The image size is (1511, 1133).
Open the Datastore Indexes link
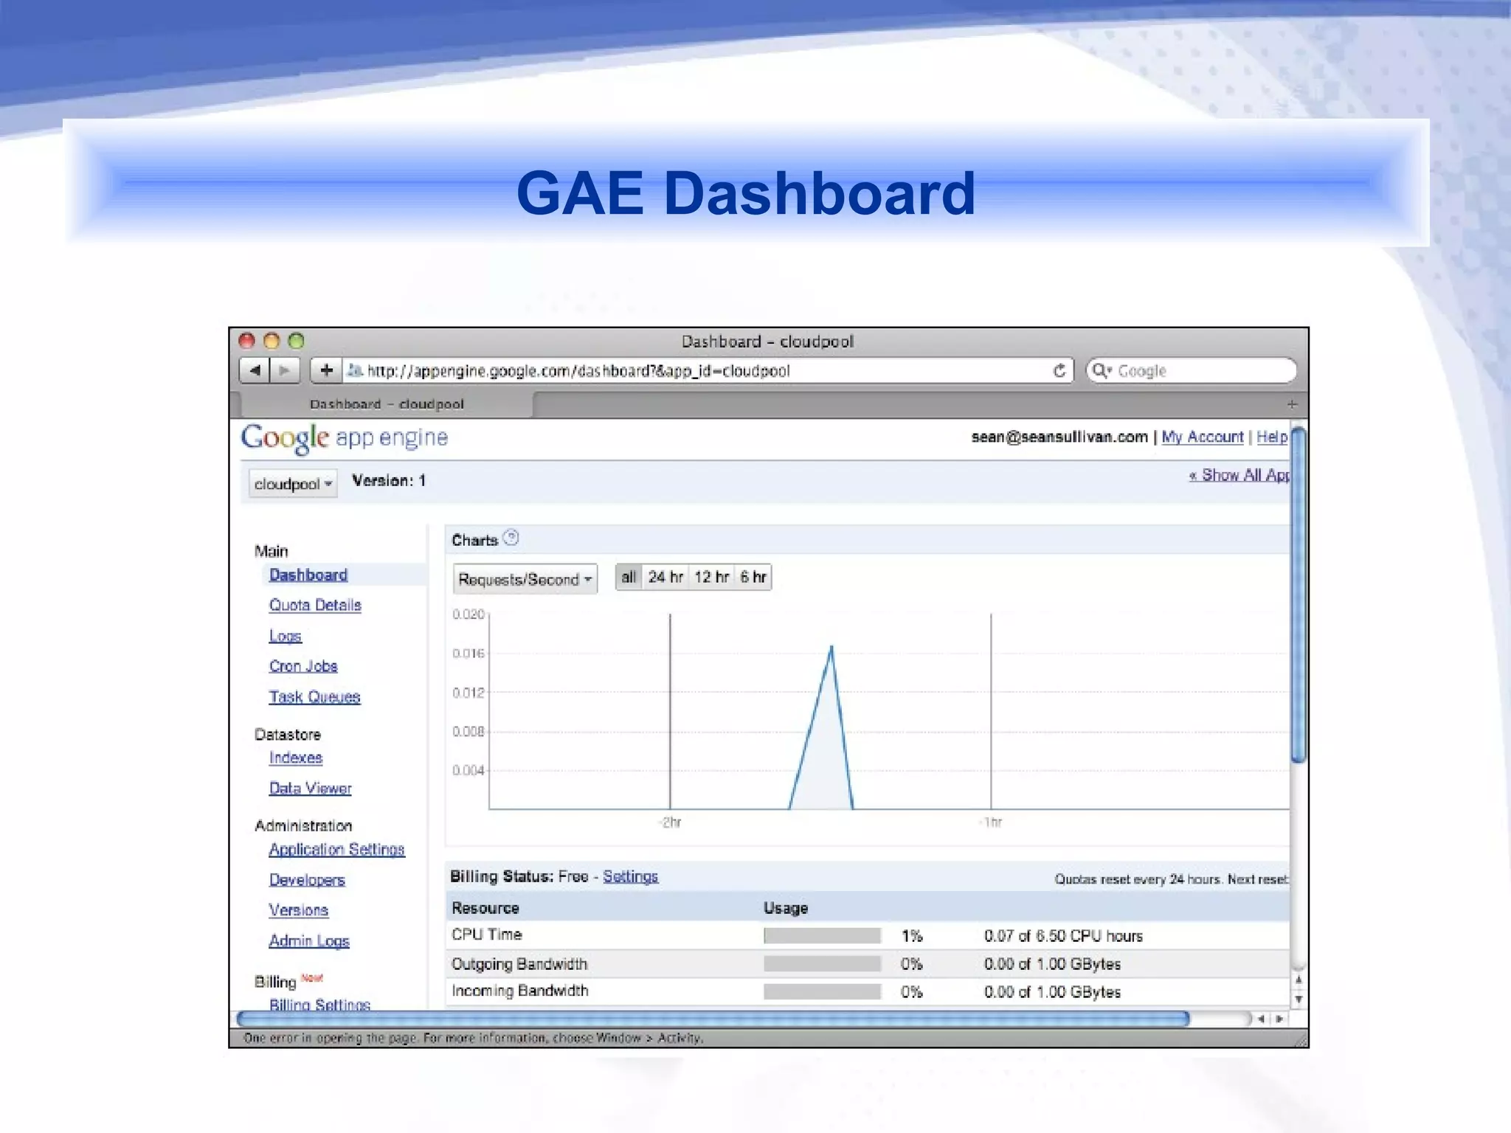point(296,758)
